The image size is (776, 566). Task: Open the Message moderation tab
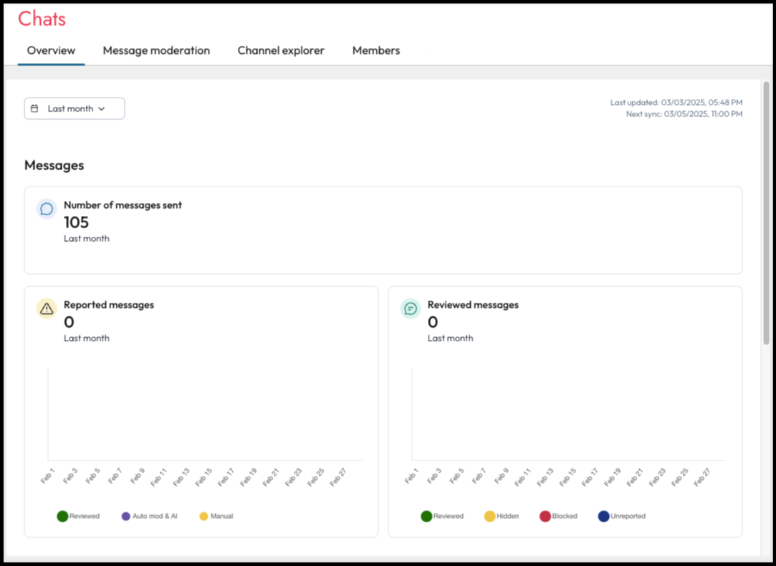[156, 50]
